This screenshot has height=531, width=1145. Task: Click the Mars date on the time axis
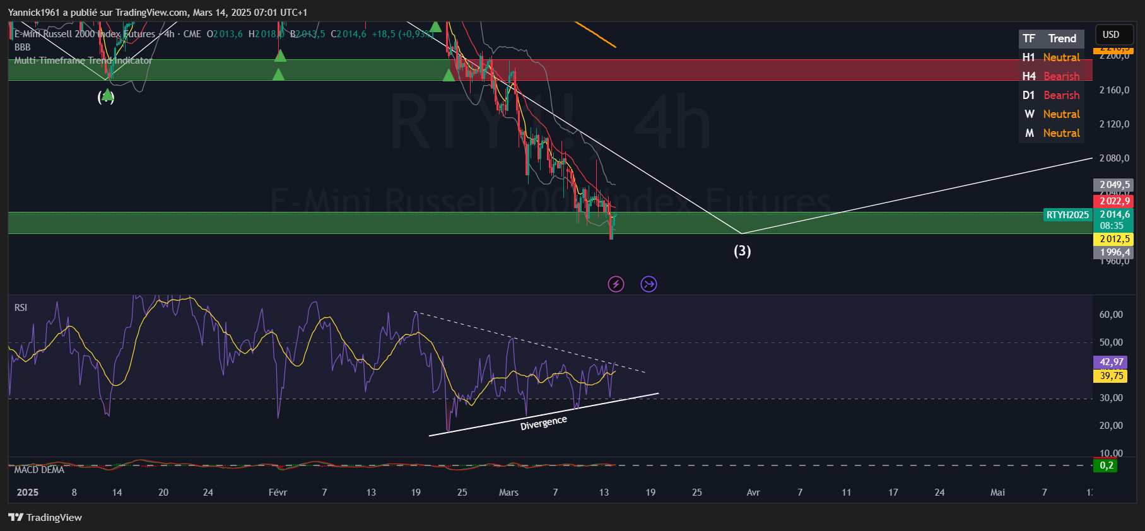pos(508,493)
